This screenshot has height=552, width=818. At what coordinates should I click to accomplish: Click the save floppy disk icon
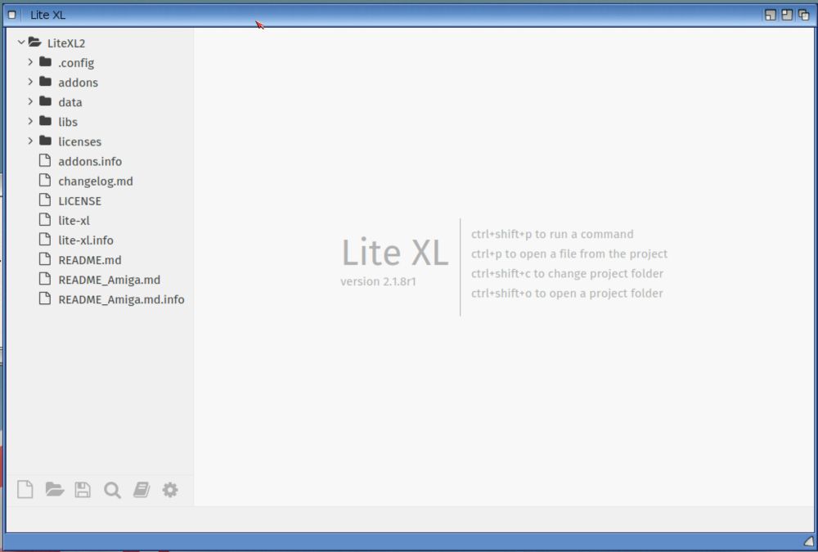[x=83, y=489]
